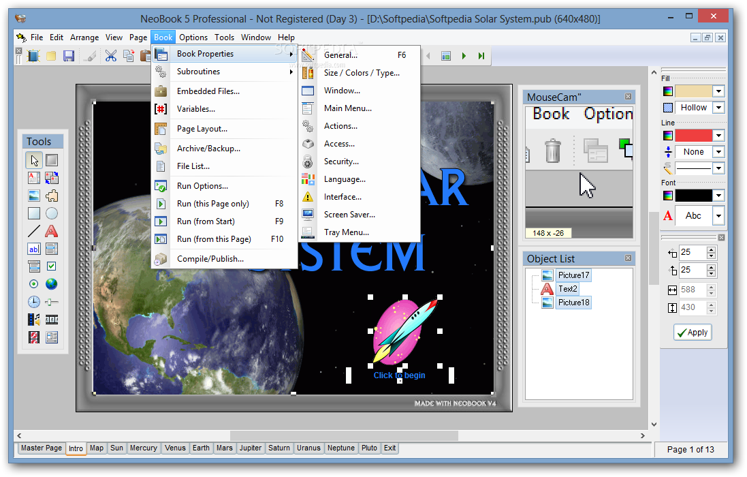Close the MouseCam panel
This screenshot has height=477, width=747.
coord(629,96)
